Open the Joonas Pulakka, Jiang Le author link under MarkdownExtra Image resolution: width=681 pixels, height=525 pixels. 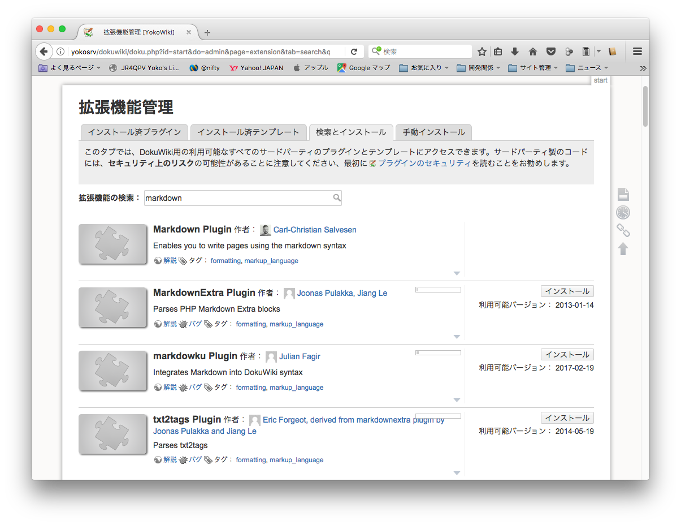tap(342, 293)
